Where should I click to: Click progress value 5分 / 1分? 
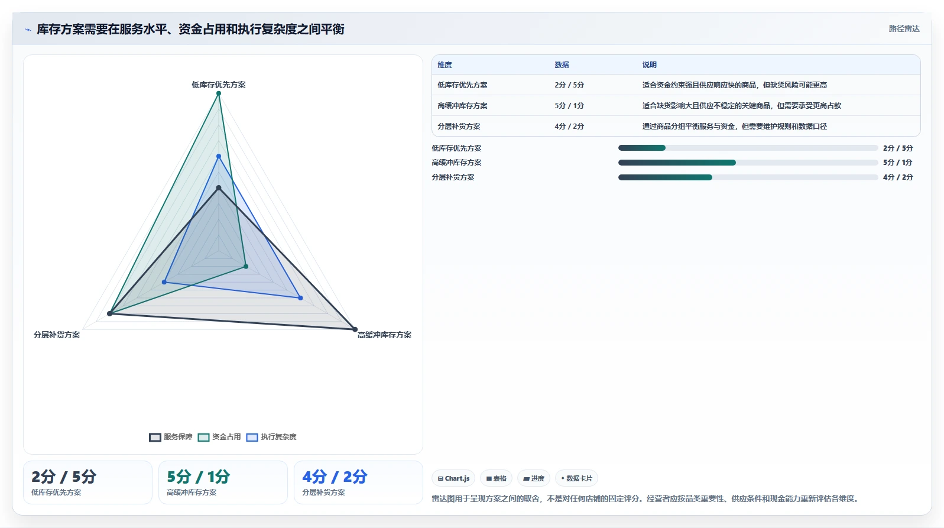898,163
